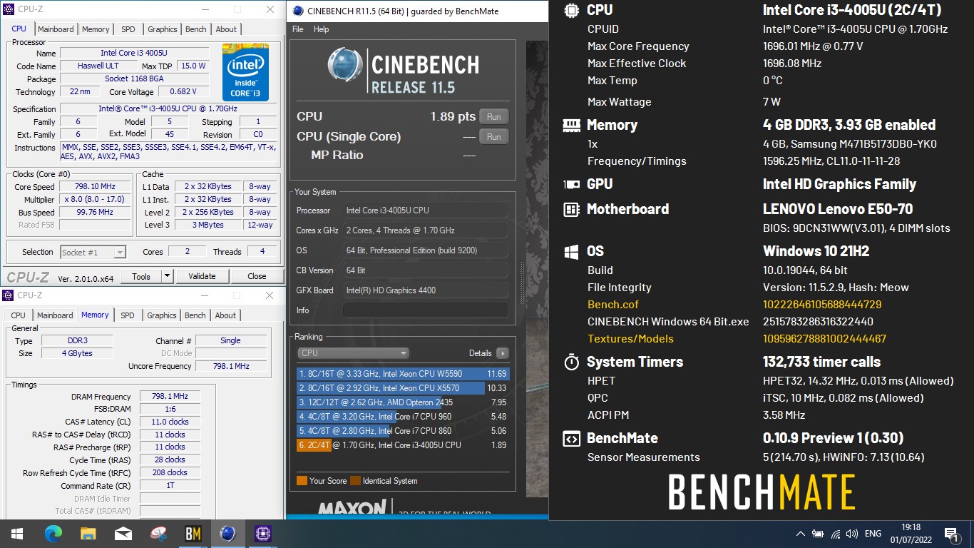The image size is (974, 548).
Task: Open Cinebench Help menu
Action: click(x=322, y=29)
